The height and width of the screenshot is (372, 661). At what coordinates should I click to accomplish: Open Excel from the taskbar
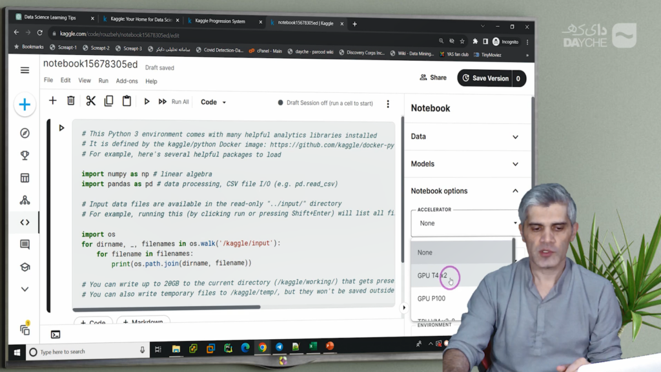(x=313, y=346)
